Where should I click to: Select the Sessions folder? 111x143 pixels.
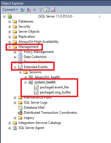click(35, 72)
